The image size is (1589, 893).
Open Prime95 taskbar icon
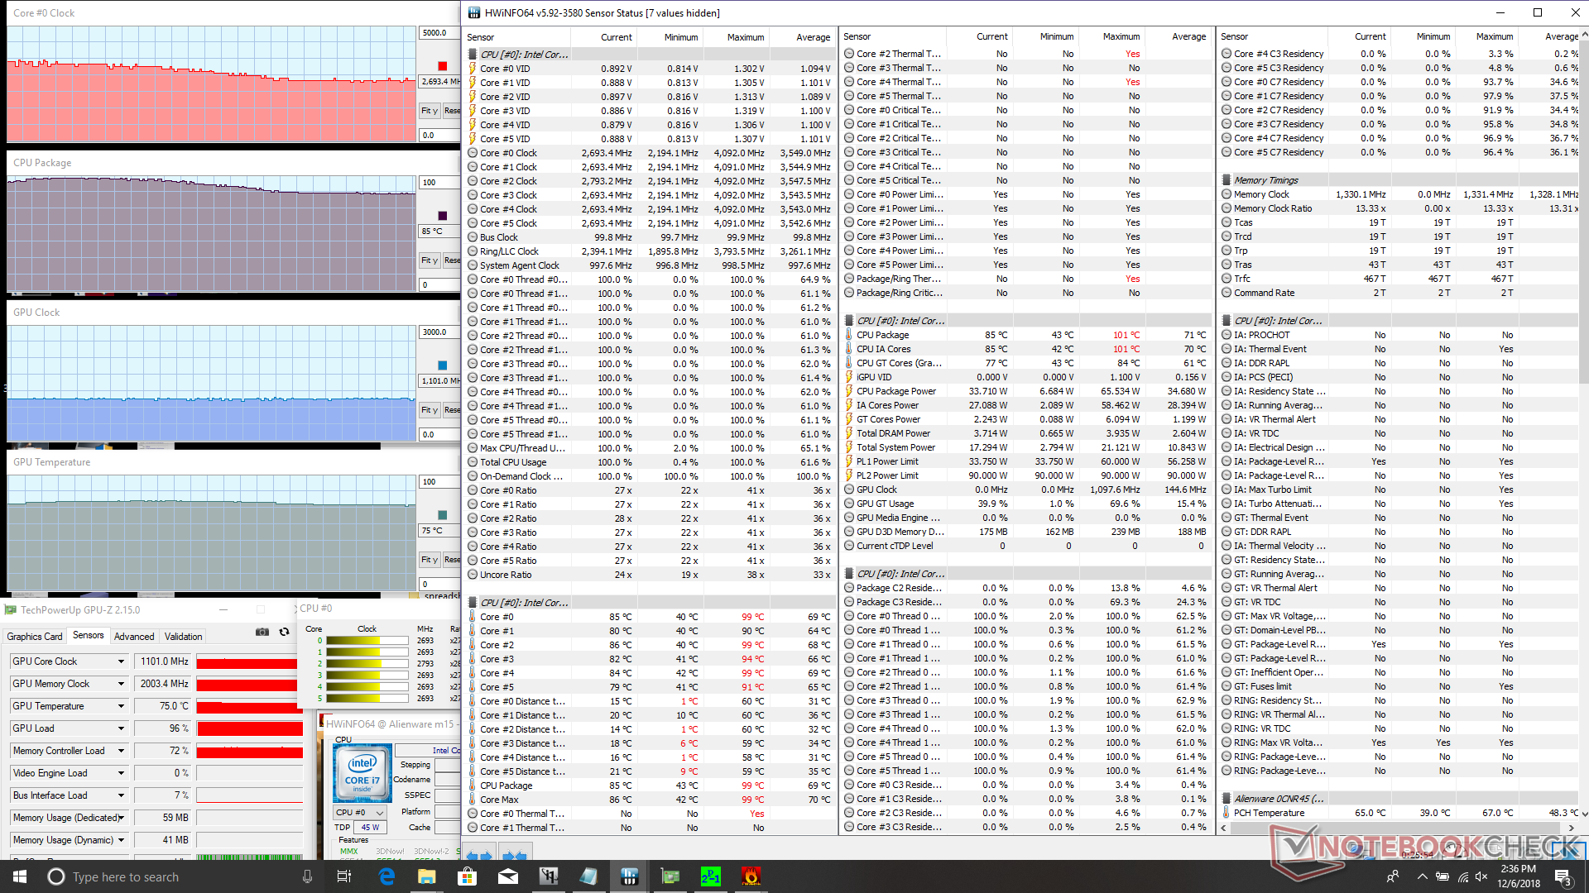(710, 876)
